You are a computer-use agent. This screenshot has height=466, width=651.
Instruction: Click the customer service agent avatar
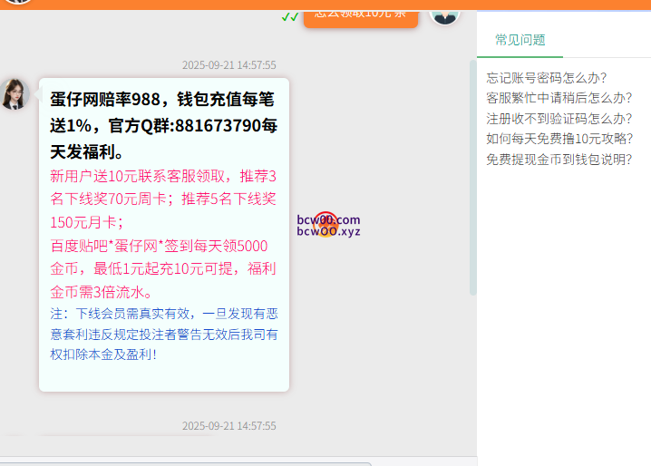pos(15,94)
